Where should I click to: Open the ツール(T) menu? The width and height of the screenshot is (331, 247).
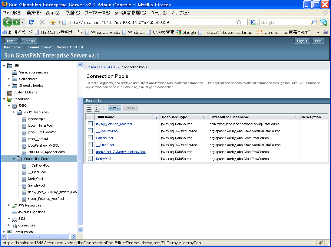tap(159, 13)
